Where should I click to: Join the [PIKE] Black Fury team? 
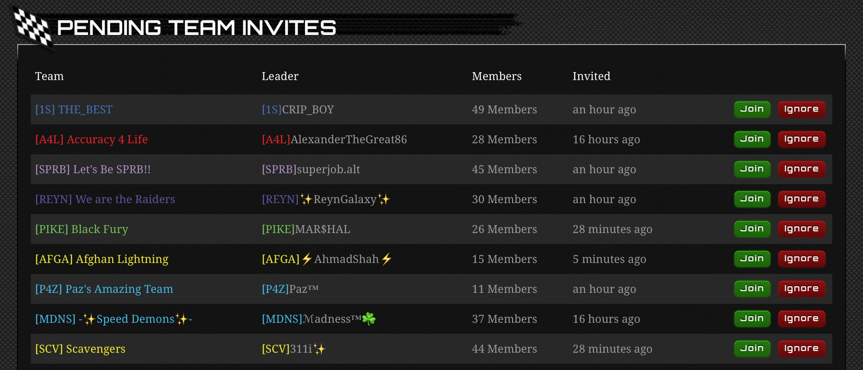pos(752,229)
